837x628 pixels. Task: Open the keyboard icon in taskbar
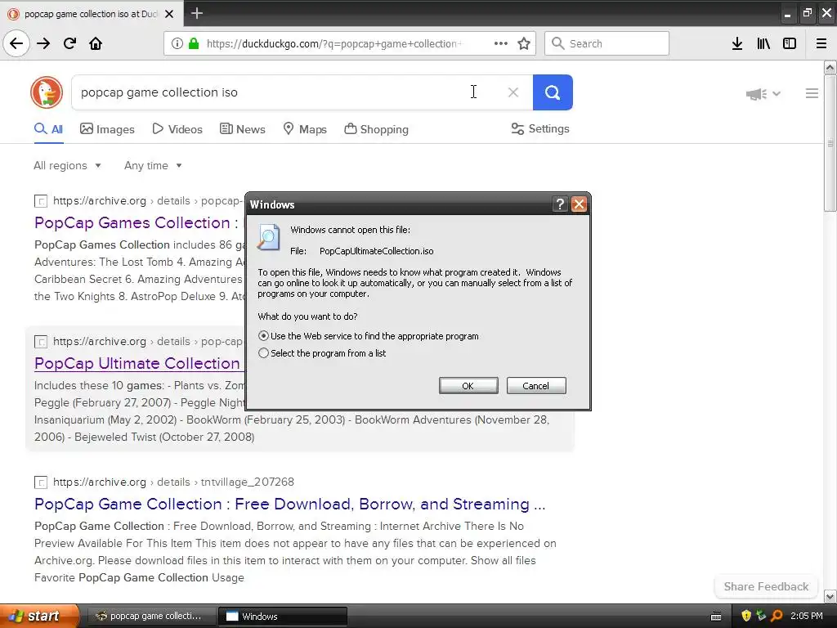[716, 617]
